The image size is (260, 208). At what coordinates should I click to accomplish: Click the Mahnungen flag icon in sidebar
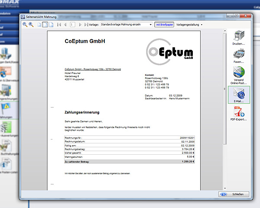pos(6,108)
